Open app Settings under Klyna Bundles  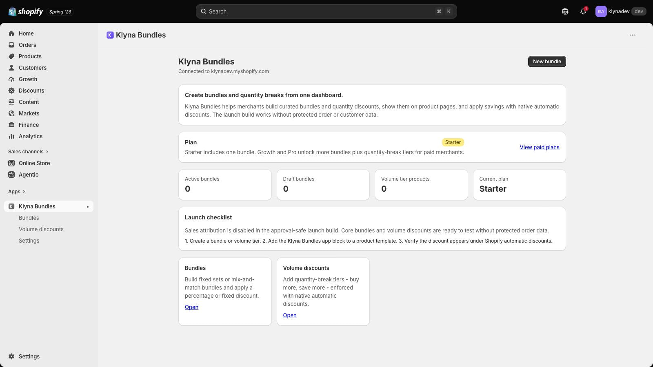click(29, 241)
